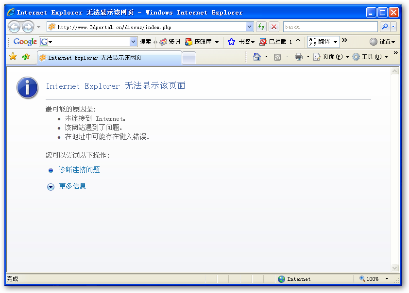Click Add to Favorites green plus star
This screenshot has width=409, height=293.
(26, 56)
